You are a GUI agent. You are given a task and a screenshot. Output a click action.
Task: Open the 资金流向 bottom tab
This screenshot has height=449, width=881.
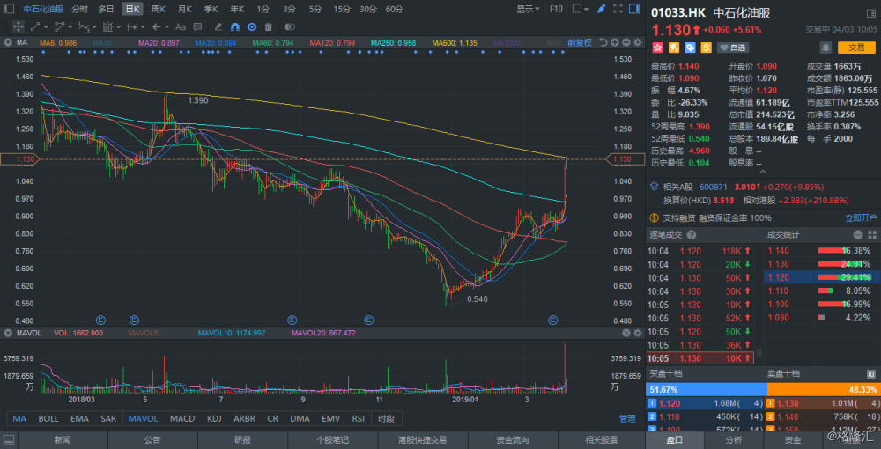(514, 440)
